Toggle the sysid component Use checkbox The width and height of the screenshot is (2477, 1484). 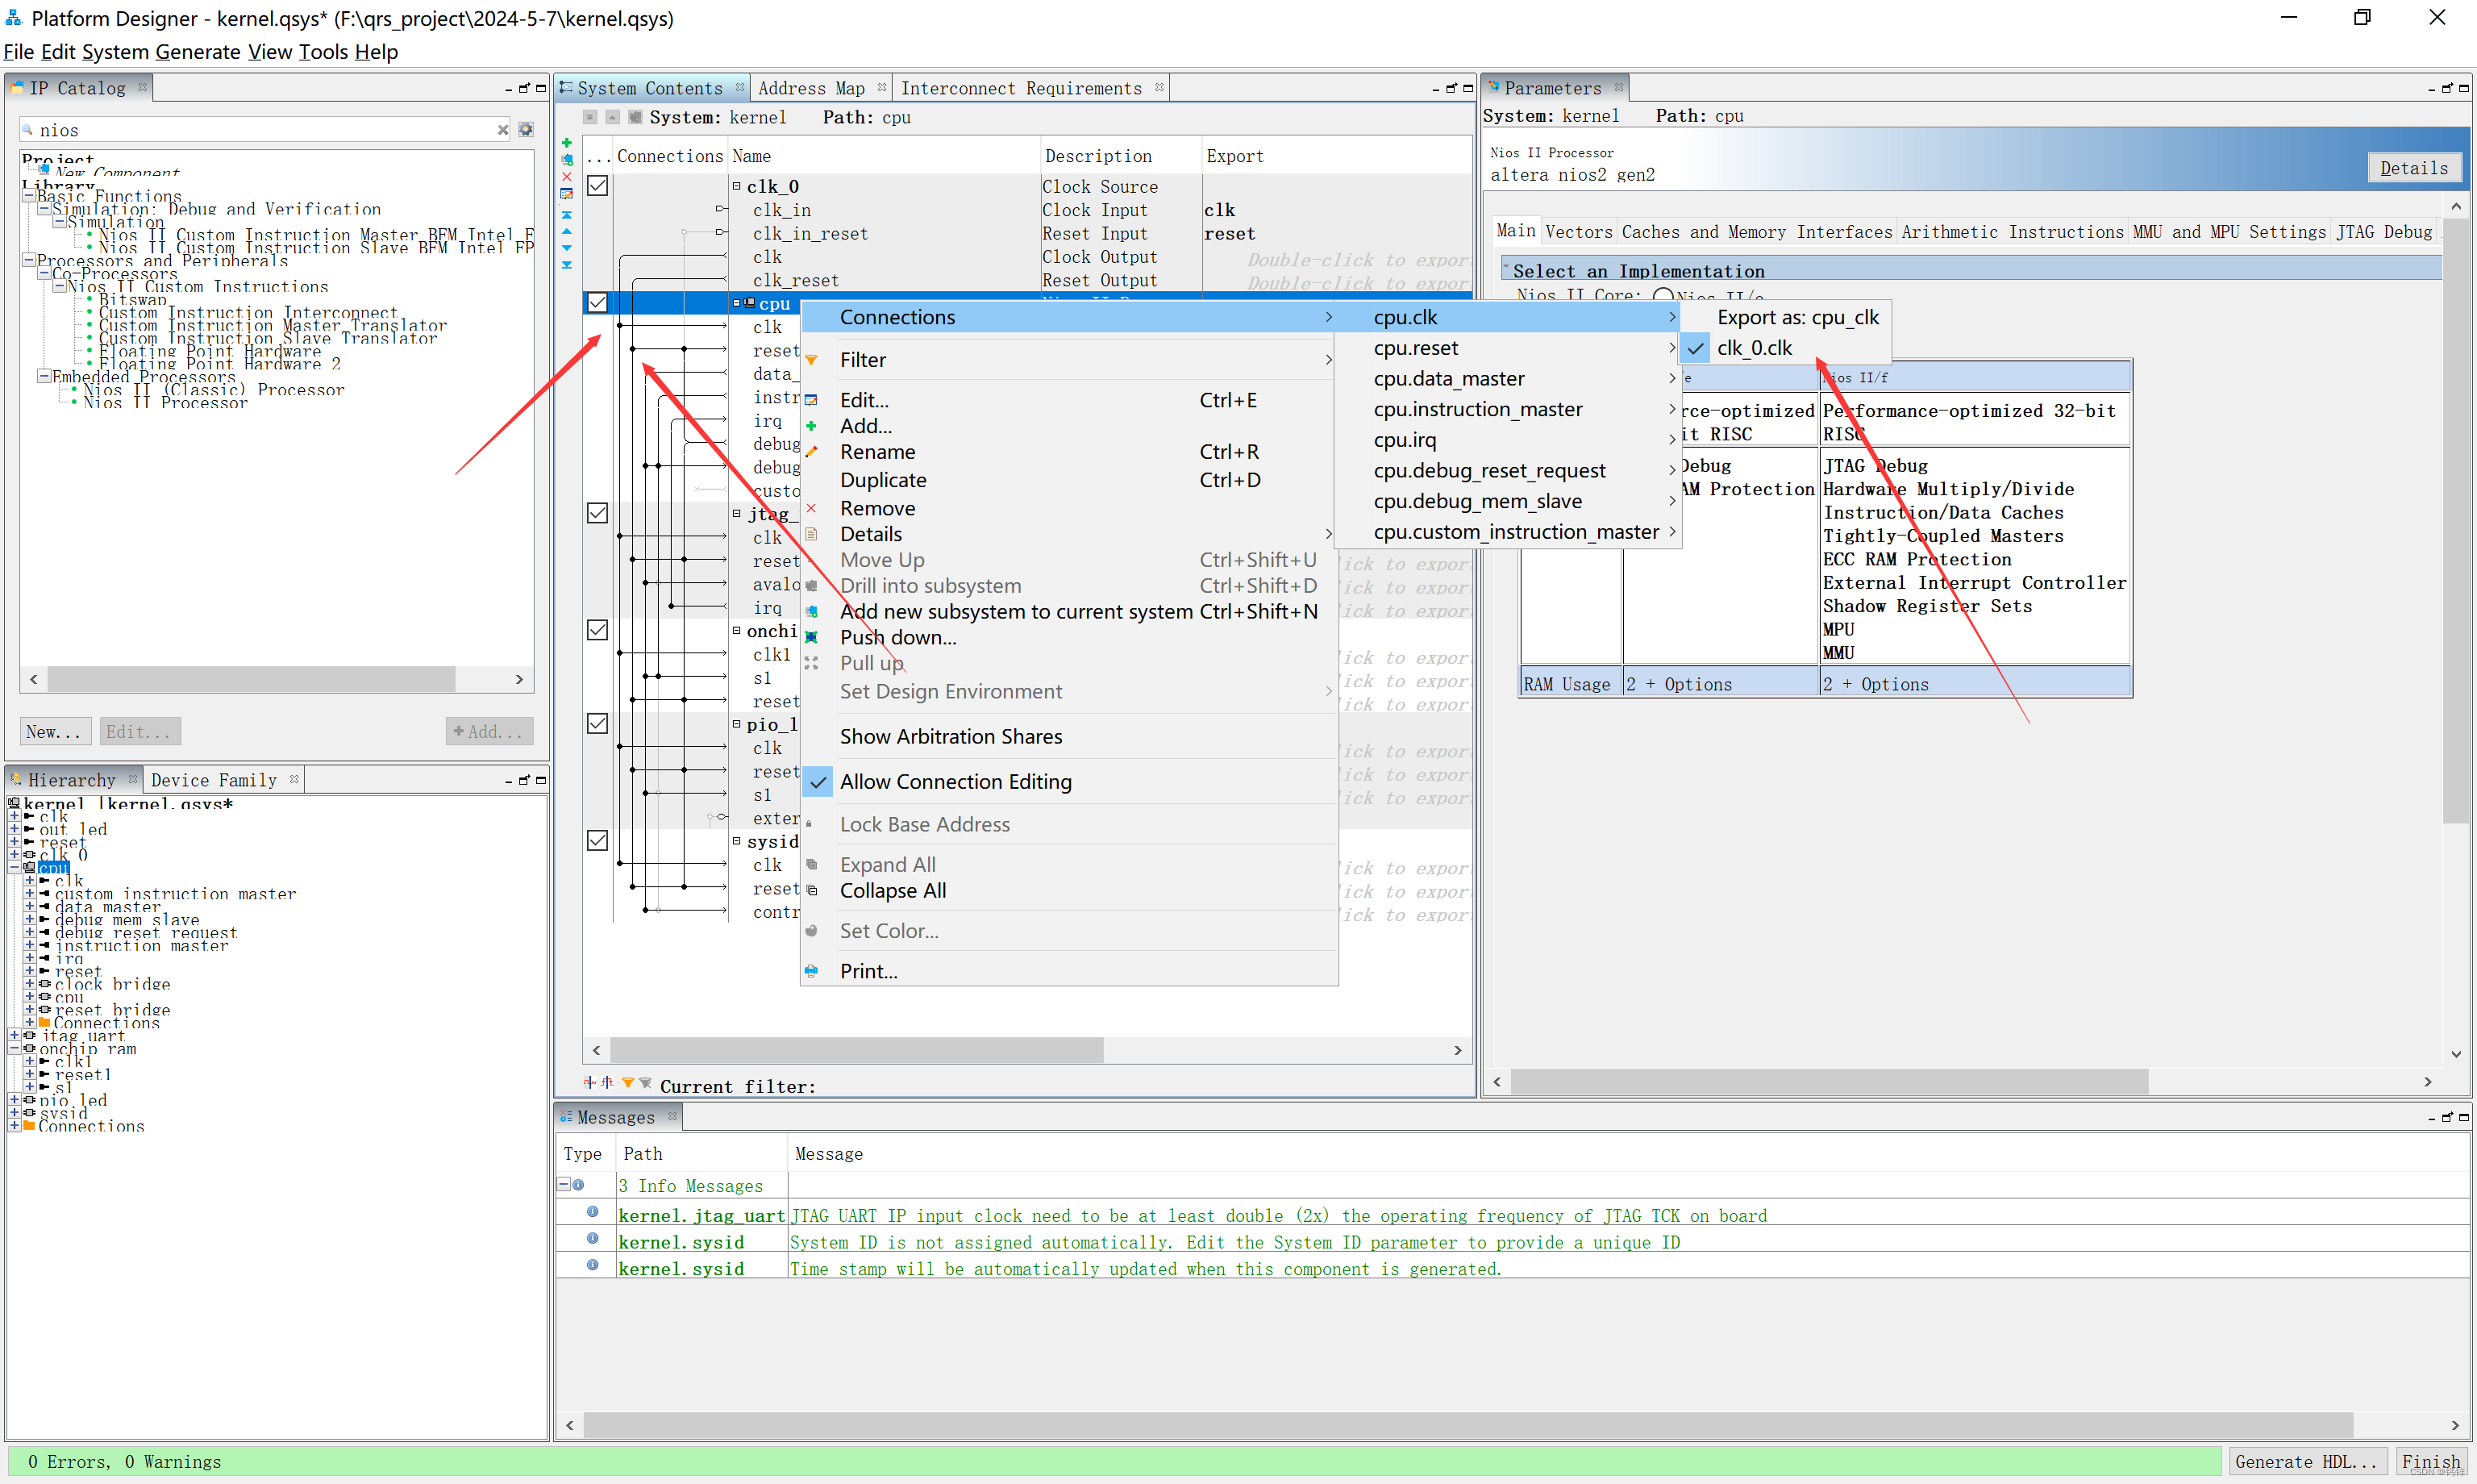click(597, 841)
